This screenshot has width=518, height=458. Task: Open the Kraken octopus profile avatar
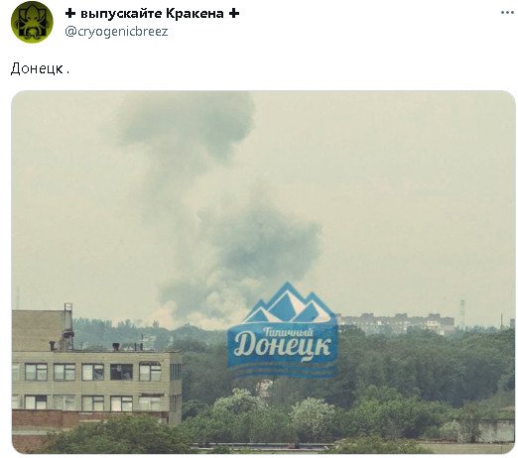(32, 22)
